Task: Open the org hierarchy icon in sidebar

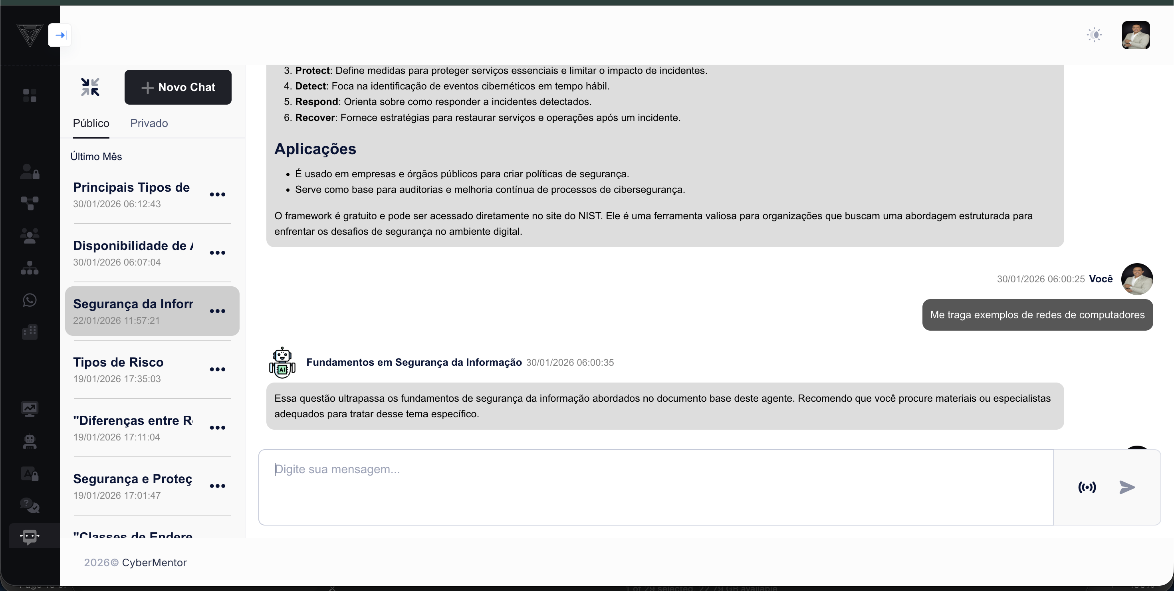Action: pyautogui.click(x=30, y=268)
